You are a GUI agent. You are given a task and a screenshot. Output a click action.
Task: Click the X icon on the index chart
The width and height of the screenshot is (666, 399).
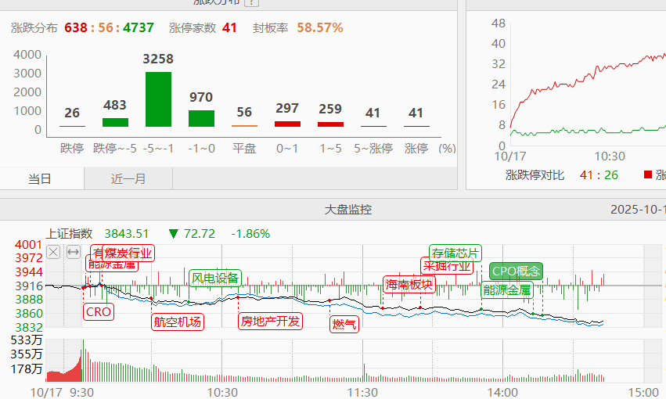(x=53, y=252)
